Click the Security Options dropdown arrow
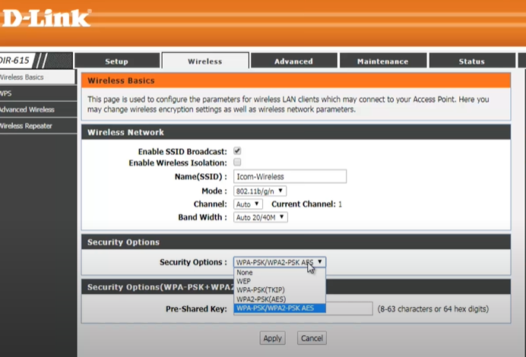Screen dimensions: 526x357 [320, 262]
